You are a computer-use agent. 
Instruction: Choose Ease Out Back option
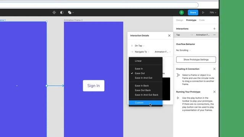pos(146,90)
